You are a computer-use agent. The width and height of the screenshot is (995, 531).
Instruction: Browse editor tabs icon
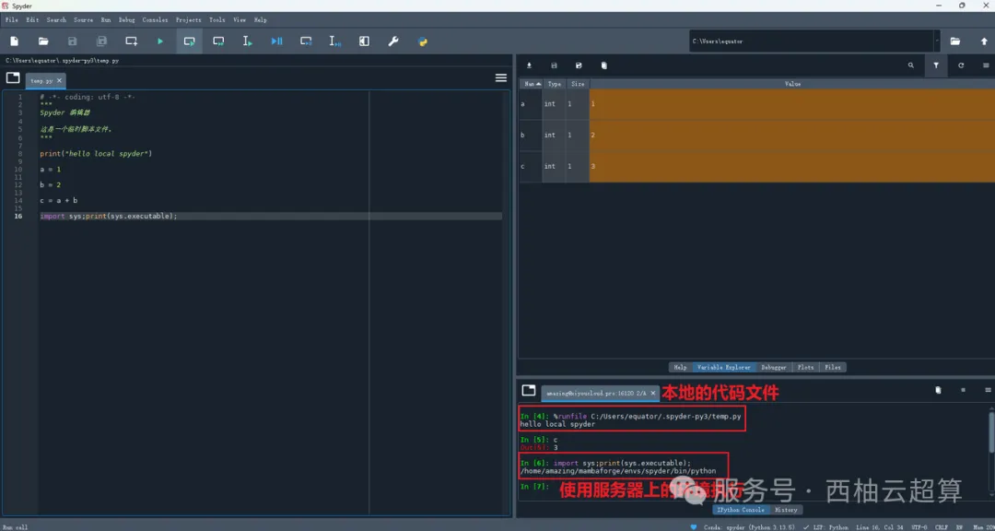[x=13, y=78]
